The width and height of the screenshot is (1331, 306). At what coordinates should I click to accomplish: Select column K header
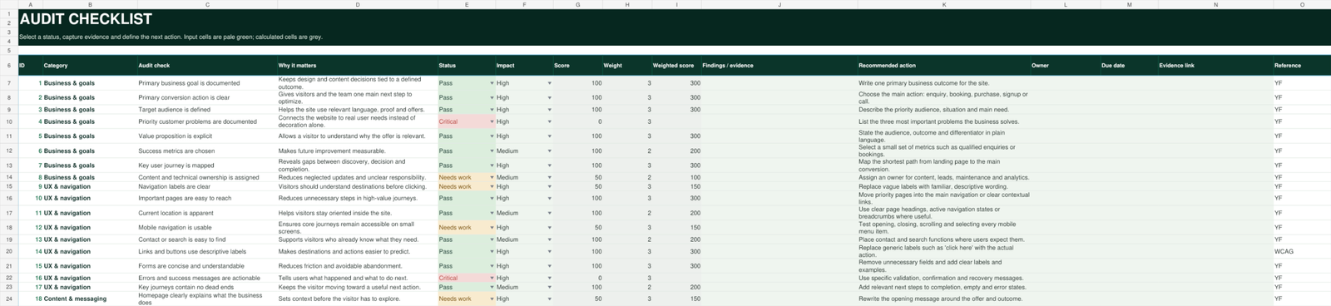point(944,4)
